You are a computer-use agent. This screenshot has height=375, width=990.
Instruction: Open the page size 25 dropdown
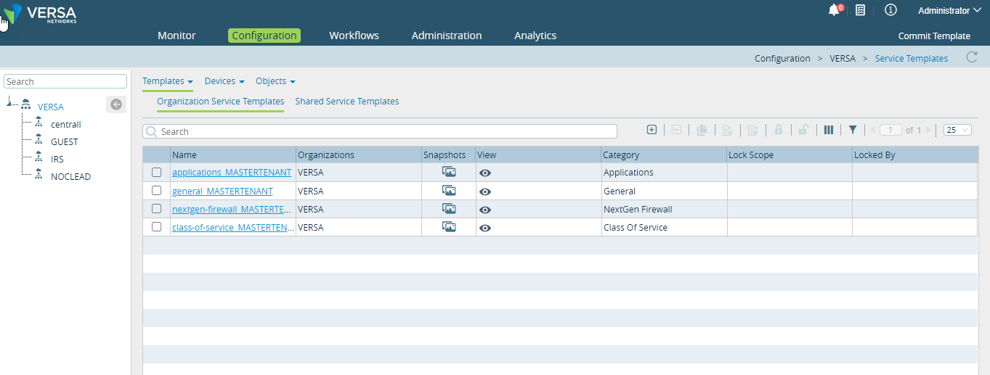tap(957, 130)
